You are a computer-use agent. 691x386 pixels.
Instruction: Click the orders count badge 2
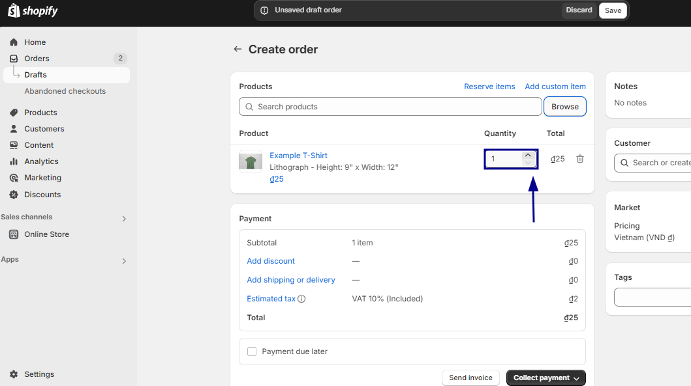coord(120,58)
